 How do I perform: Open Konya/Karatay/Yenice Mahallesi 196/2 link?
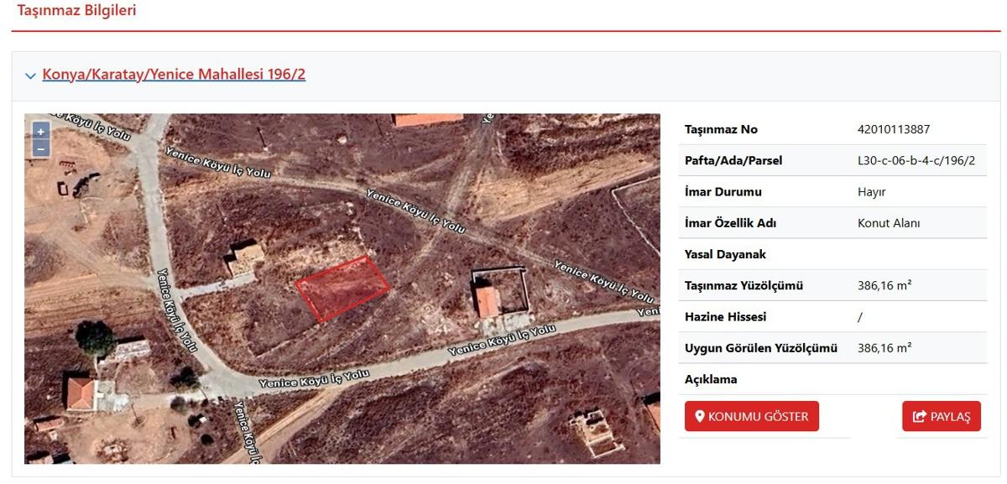pyautogui.click(x=174, y=75)
